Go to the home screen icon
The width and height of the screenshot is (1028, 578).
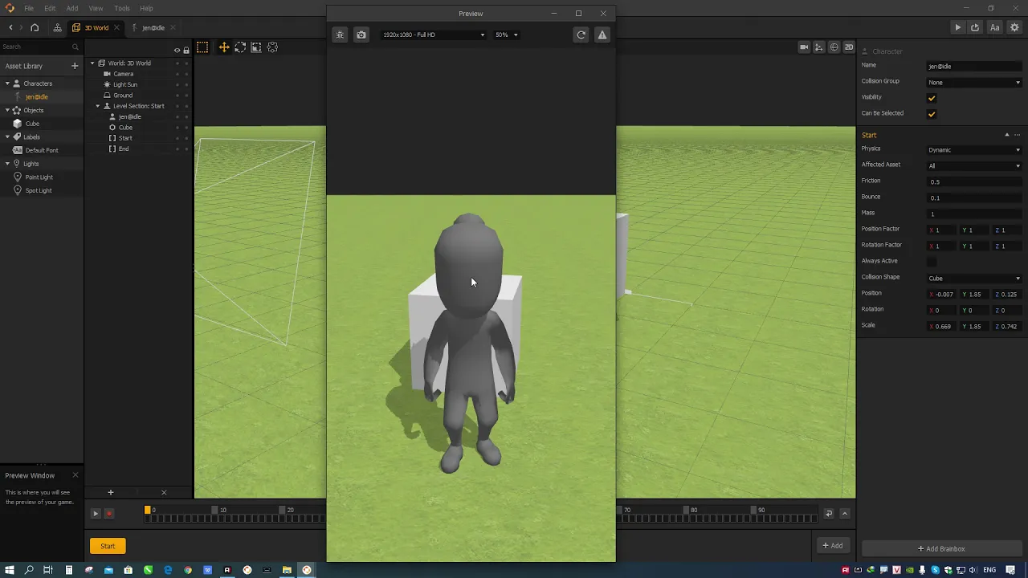point(35,27)
